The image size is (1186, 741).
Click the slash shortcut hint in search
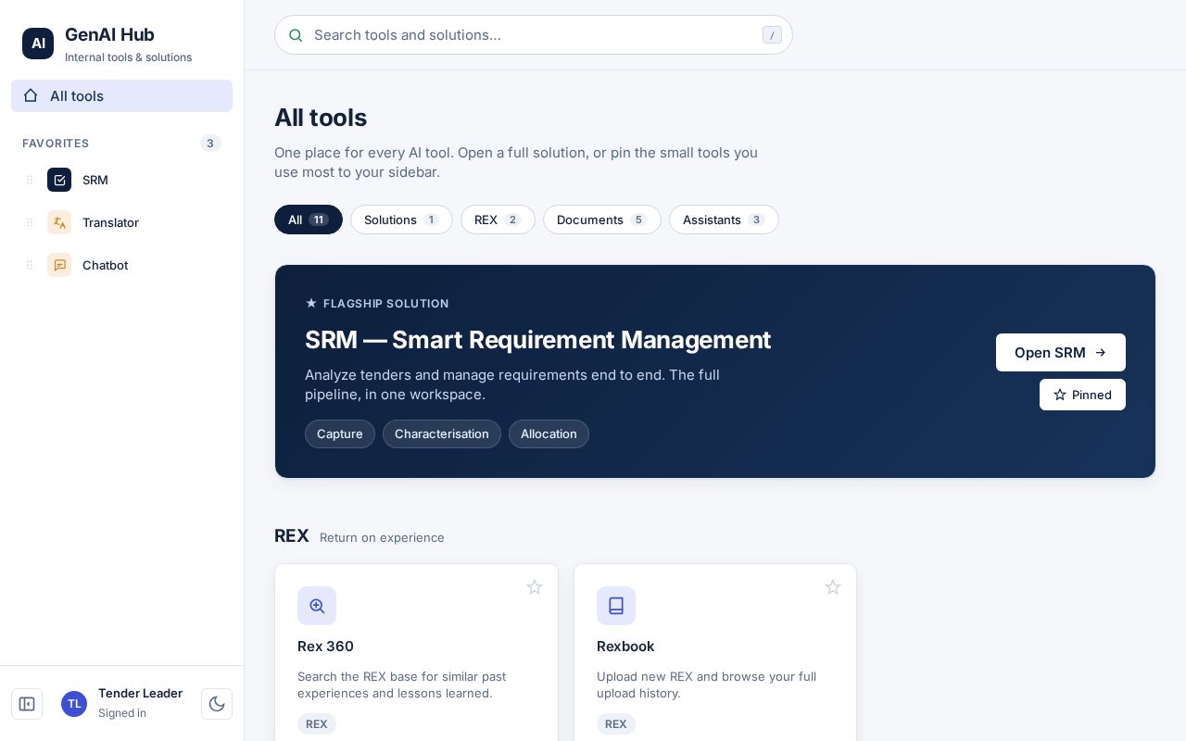point(772,35)
